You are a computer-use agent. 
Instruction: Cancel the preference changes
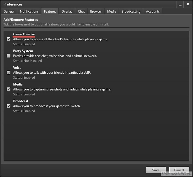click(179, 170)
